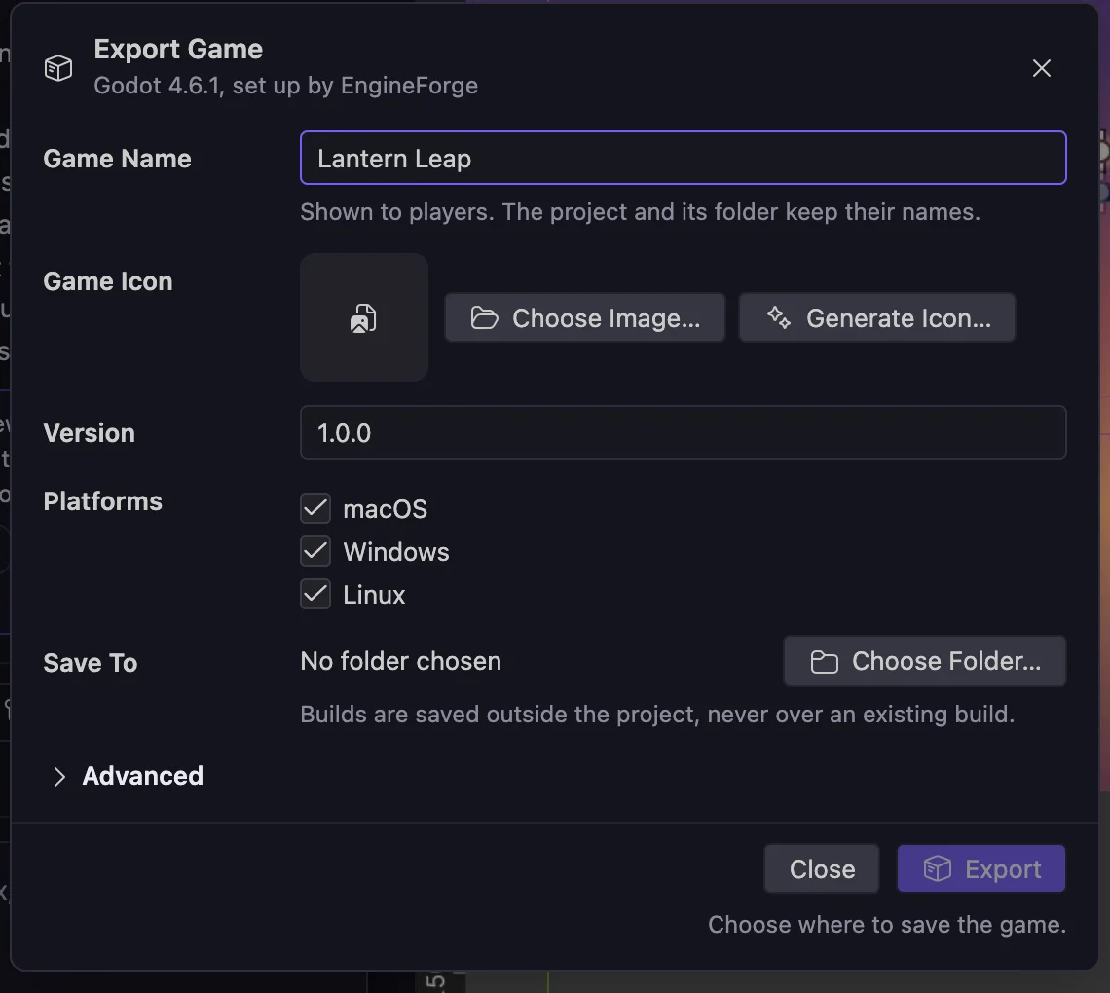The width and height of the screenshot is (1110, 993).
Task: Uncheck the macOS platform checkbox
Action: click(x=315, y=508)
